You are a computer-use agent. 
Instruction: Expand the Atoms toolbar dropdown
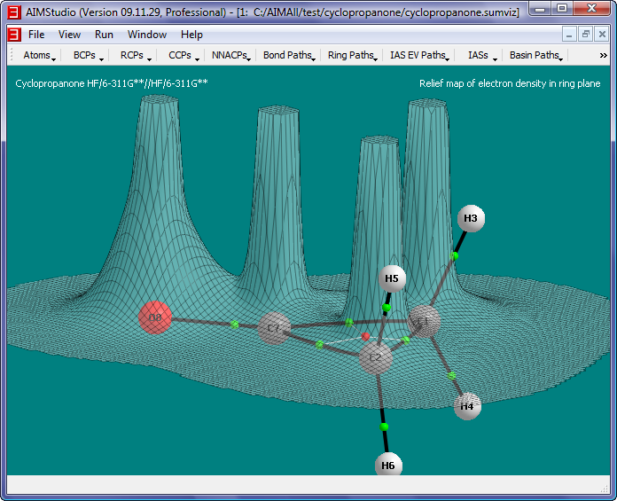point(39,55)
